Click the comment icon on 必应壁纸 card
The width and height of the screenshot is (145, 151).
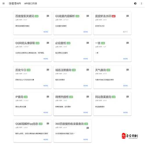pos(88,43)
